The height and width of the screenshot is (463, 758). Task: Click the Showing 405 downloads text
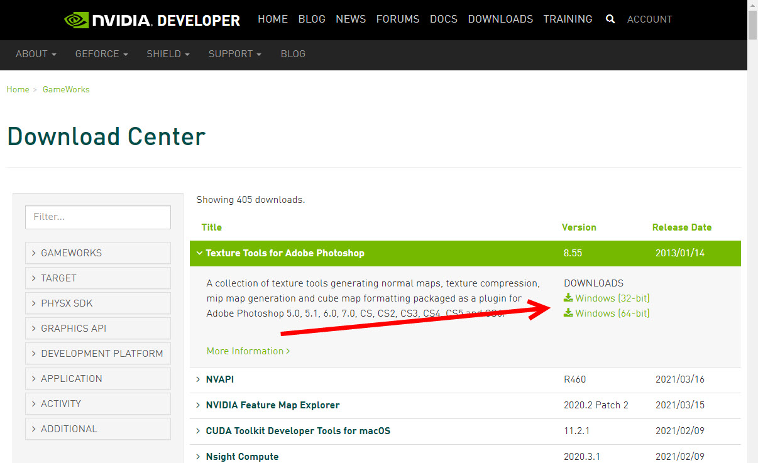(250, 200)
